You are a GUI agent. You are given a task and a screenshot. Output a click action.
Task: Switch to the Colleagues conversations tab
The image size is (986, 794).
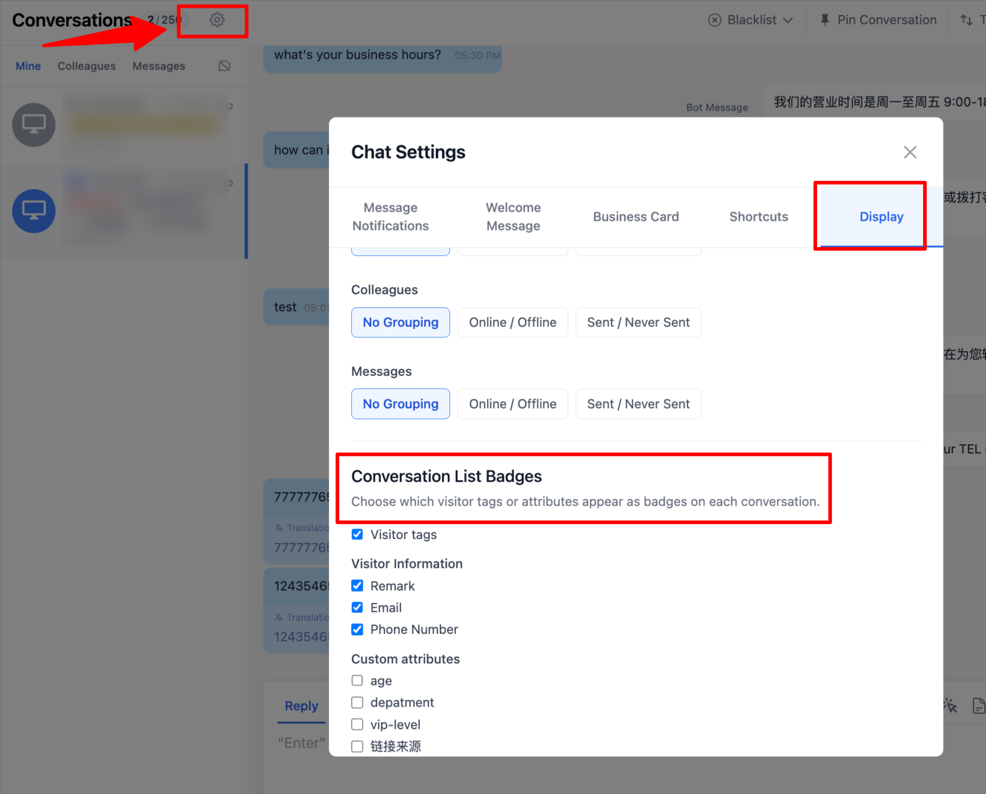pos(87,66)
